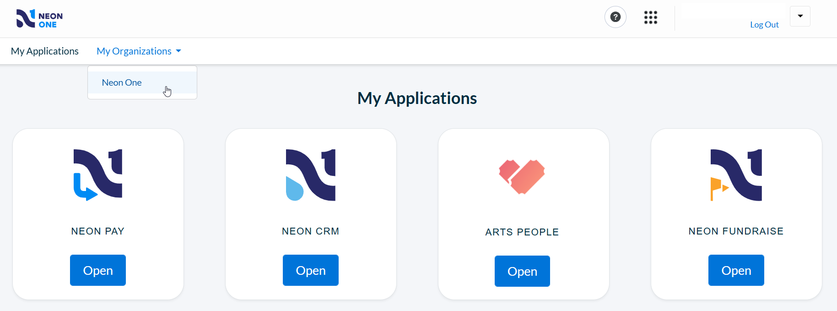This screenshot has width=837, height=311.
Task: Open the help question mark icon
Action: pos(616,17)
